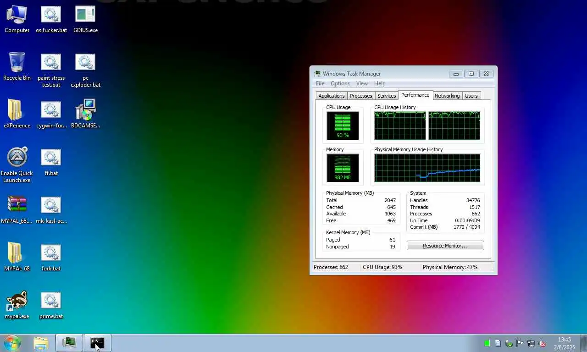Click the Resource Monitor button

click(x=445, y=246)
